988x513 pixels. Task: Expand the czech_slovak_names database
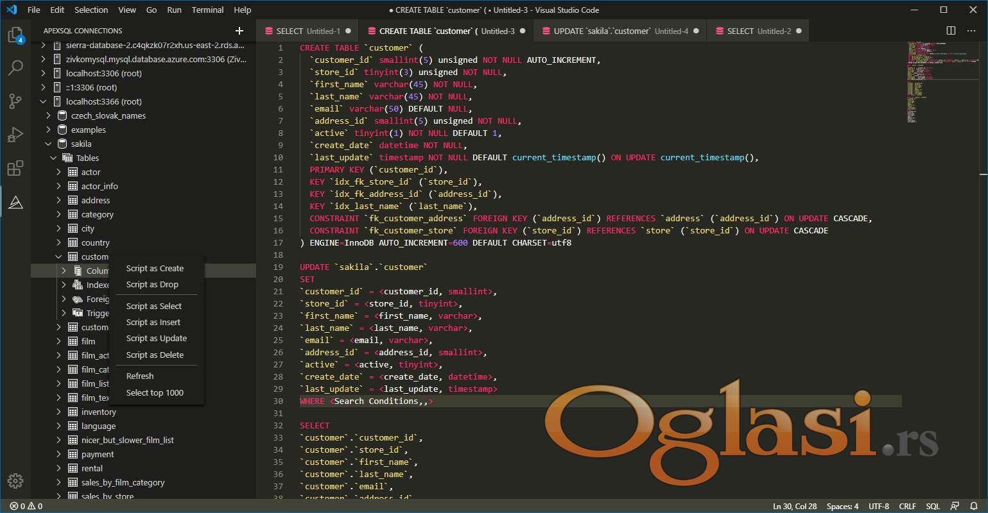pos(49,115)
